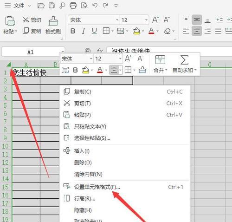Click the 粘贴 paste button in ribbon
This screenshot has height=222, width=232.
pos(10,25)
